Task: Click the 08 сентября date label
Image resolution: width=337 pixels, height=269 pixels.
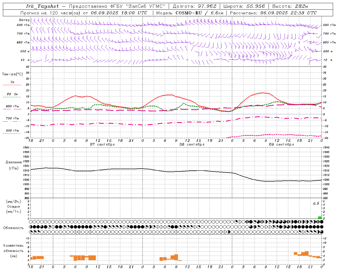Action: pos(192,144)
